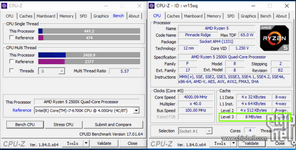Open Memory tab in right window
Viewport: 296px width, 150px height.
tap(214, 16)
